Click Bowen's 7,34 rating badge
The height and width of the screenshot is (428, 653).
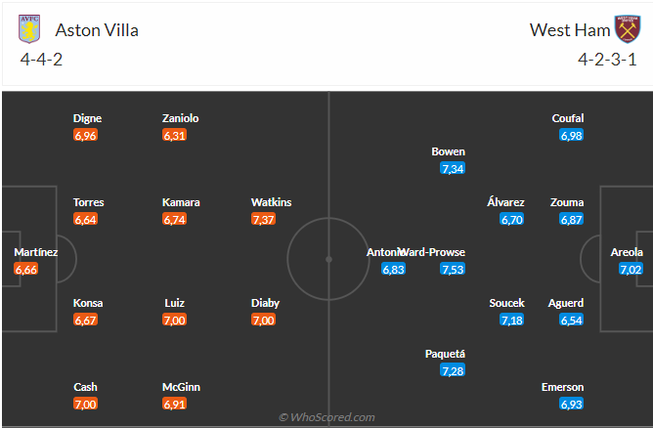coord(452,169)
